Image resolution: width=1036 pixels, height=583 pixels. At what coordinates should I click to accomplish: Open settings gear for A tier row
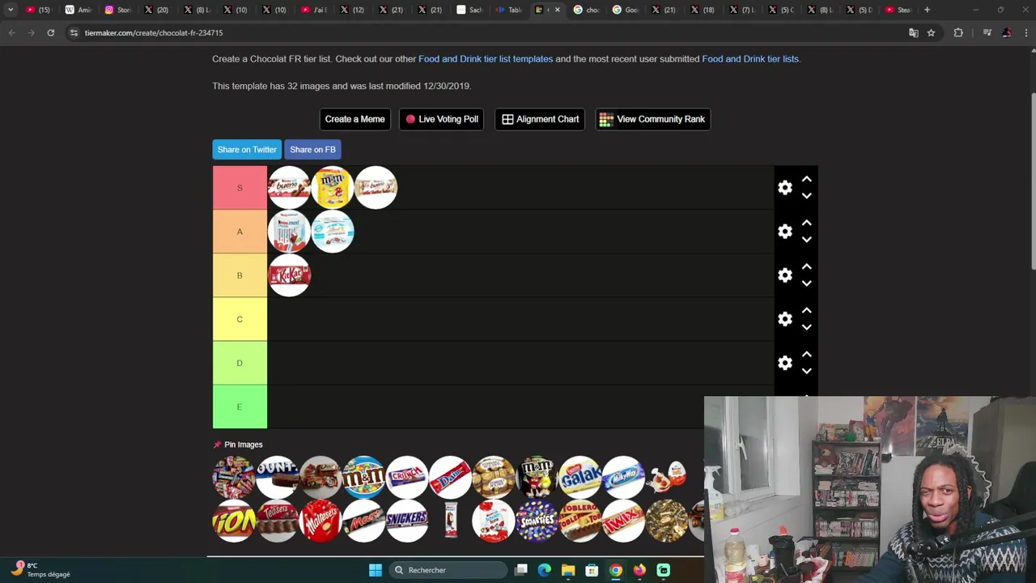pos(785,232)
